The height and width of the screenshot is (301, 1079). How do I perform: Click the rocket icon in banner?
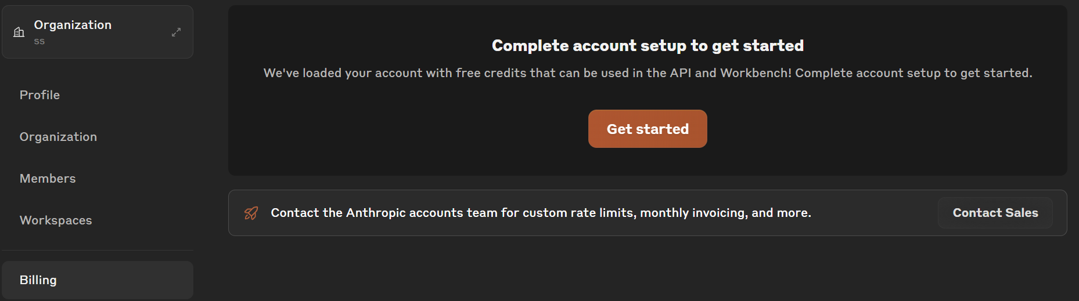point(251,213)
